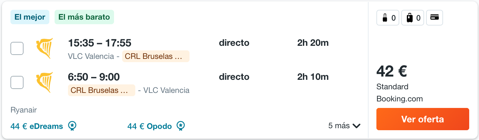Click the highlighted CRL Bruselas arrival airport tag

[156, 56]
